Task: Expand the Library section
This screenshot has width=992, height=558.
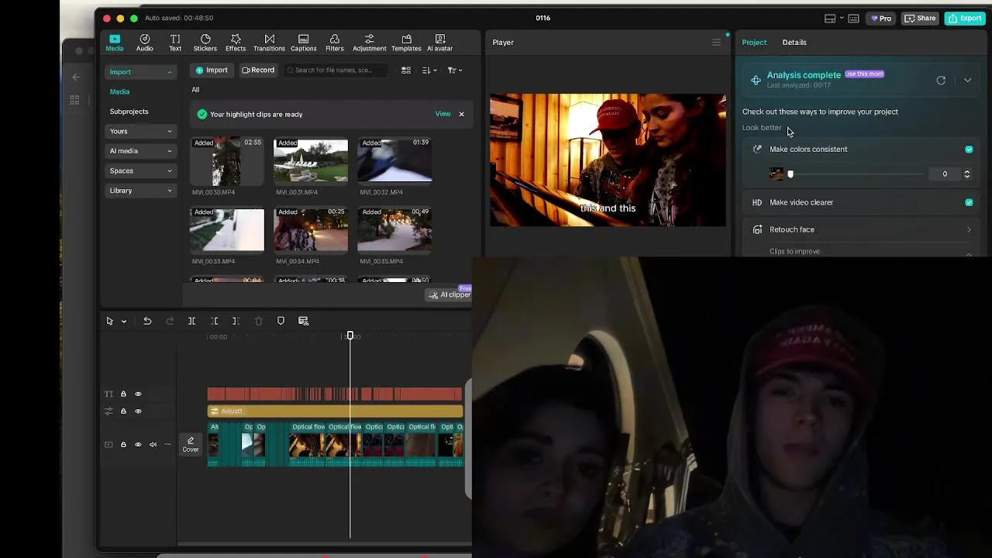Action: pos(140,191)
